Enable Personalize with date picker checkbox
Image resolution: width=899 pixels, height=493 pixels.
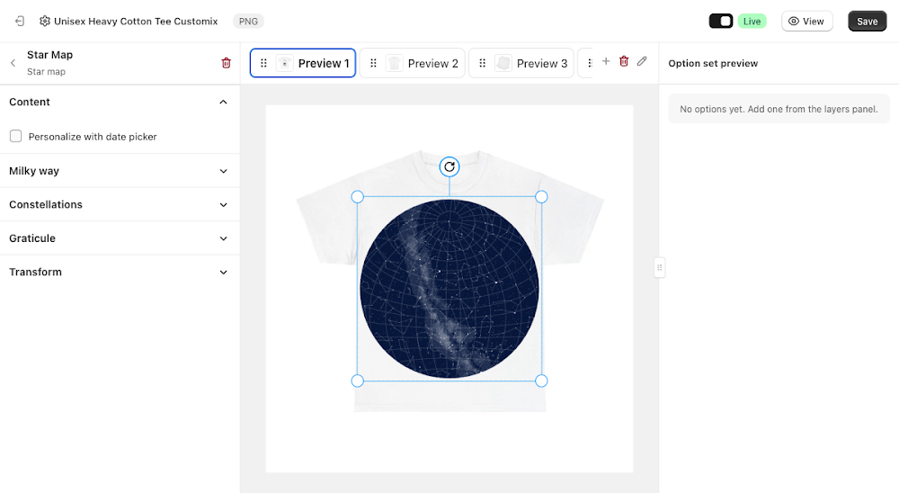pos(15,136)
